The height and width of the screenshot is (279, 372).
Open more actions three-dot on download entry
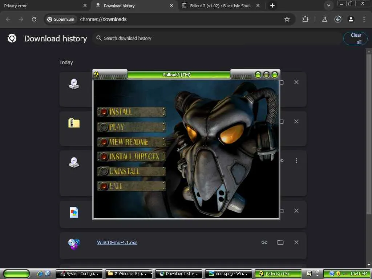(x=296, y=161)
